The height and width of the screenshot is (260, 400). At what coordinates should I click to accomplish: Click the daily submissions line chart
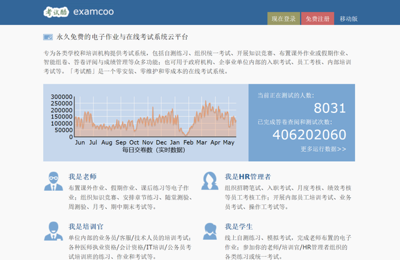coord(156,117)
